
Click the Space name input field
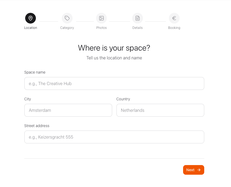tap(114, 83)
